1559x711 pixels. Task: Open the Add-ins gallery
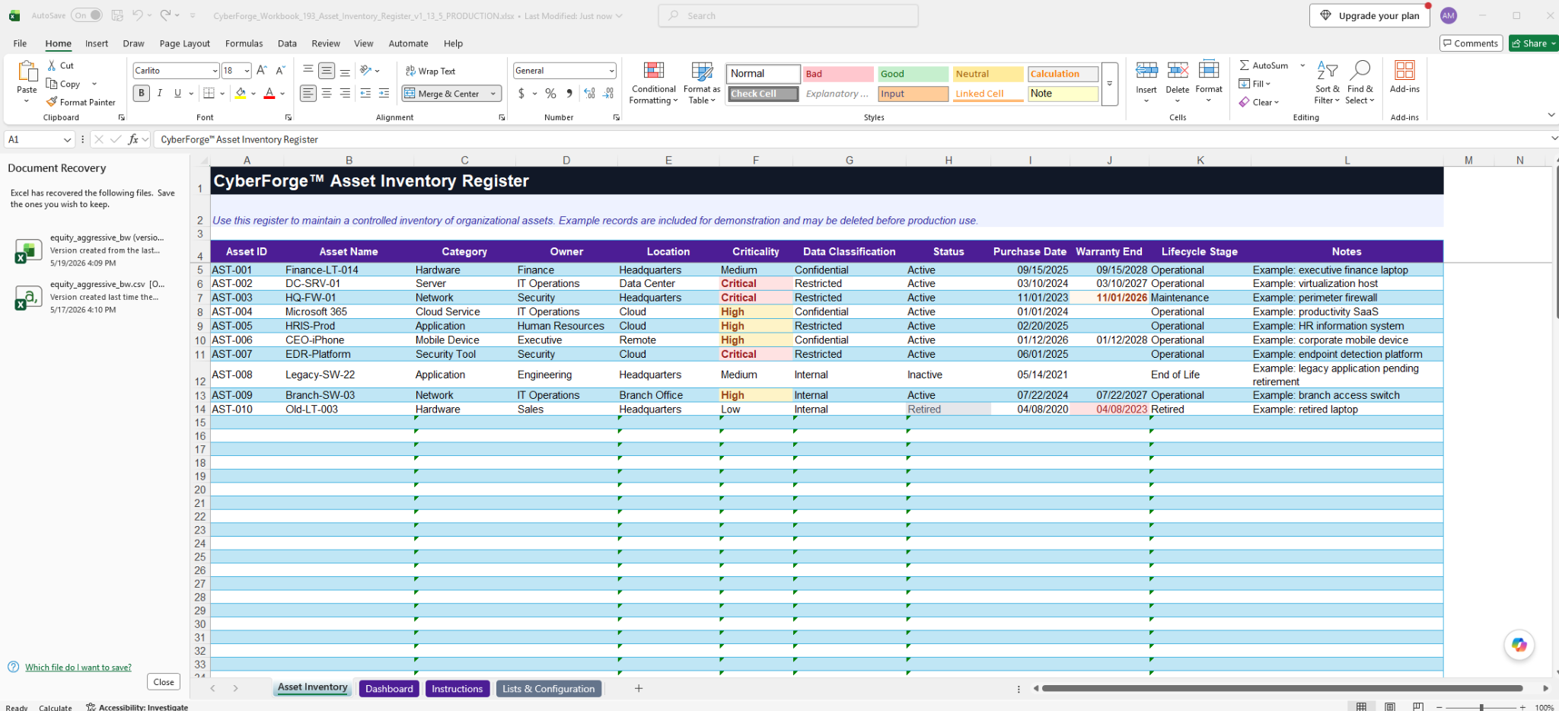coord(1404,77)
